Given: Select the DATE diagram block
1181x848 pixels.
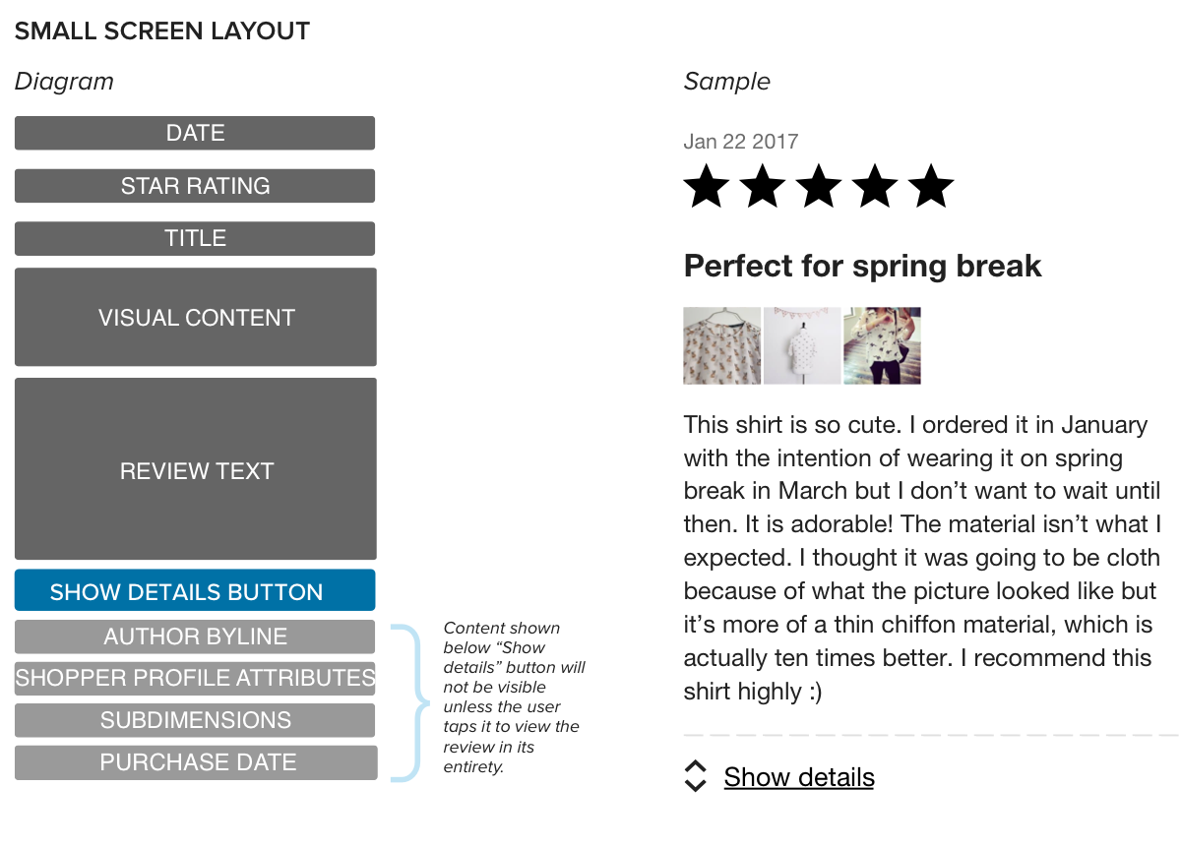Looking at the screenshot, I should (x=195, y=133).
